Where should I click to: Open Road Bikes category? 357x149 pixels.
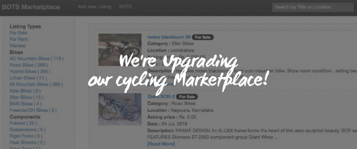[29, 65]
